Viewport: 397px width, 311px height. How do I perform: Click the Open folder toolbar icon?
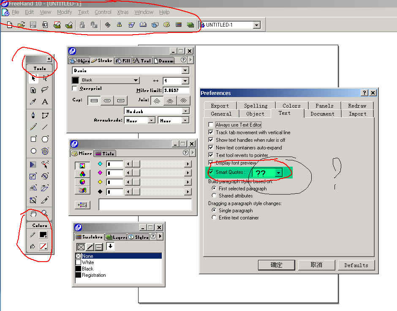(22, 25)
